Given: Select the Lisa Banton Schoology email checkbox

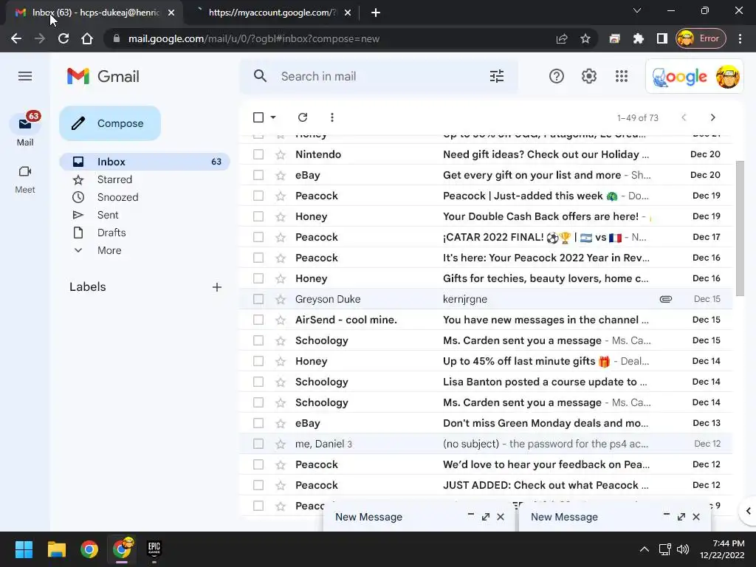Looking at the screenshot, I should pyautogui.click(x=258, y=382).
